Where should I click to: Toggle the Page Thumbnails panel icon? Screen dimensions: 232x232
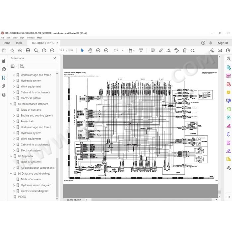click(4, 69)
